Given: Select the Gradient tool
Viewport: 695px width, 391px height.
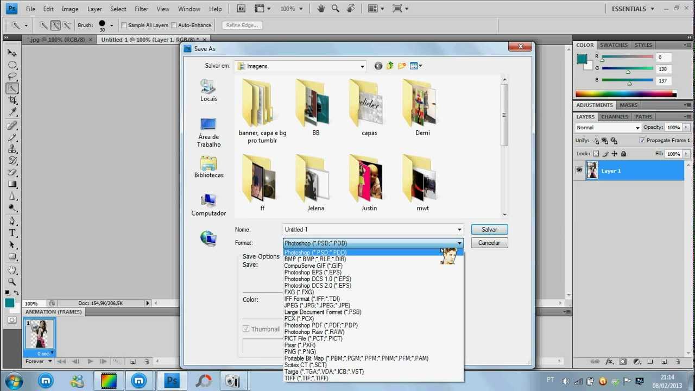Looking at the screenshot, I should pos(12,184).
